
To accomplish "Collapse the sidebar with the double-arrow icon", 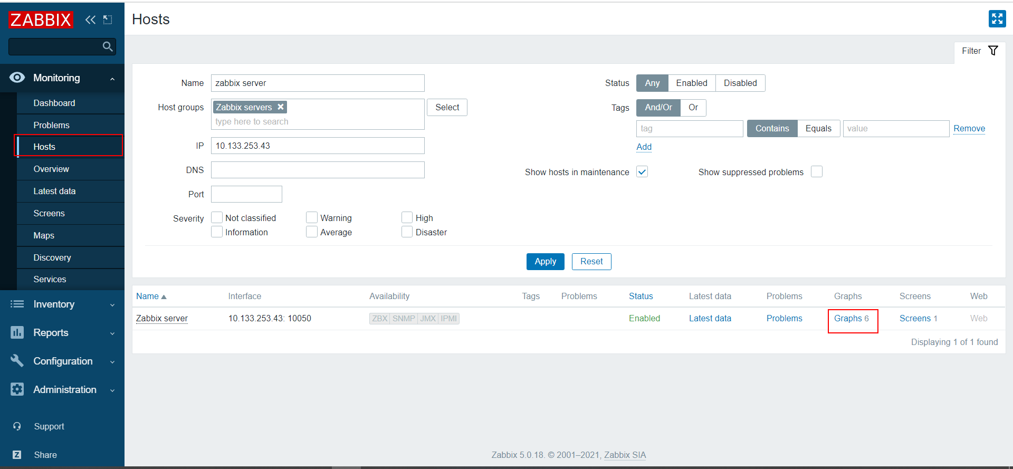I will [90, 20].
